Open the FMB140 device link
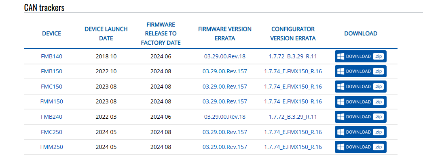The width and height of the screenshot is (423, 163). coord(51,56)
